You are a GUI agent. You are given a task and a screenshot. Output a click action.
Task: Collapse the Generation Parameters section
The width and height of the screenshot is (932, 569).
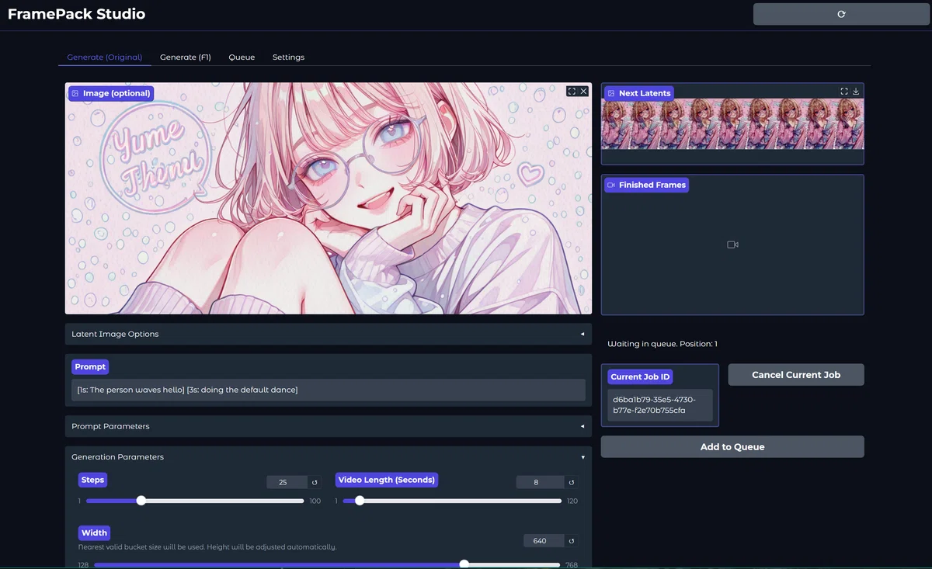[329, 457]
